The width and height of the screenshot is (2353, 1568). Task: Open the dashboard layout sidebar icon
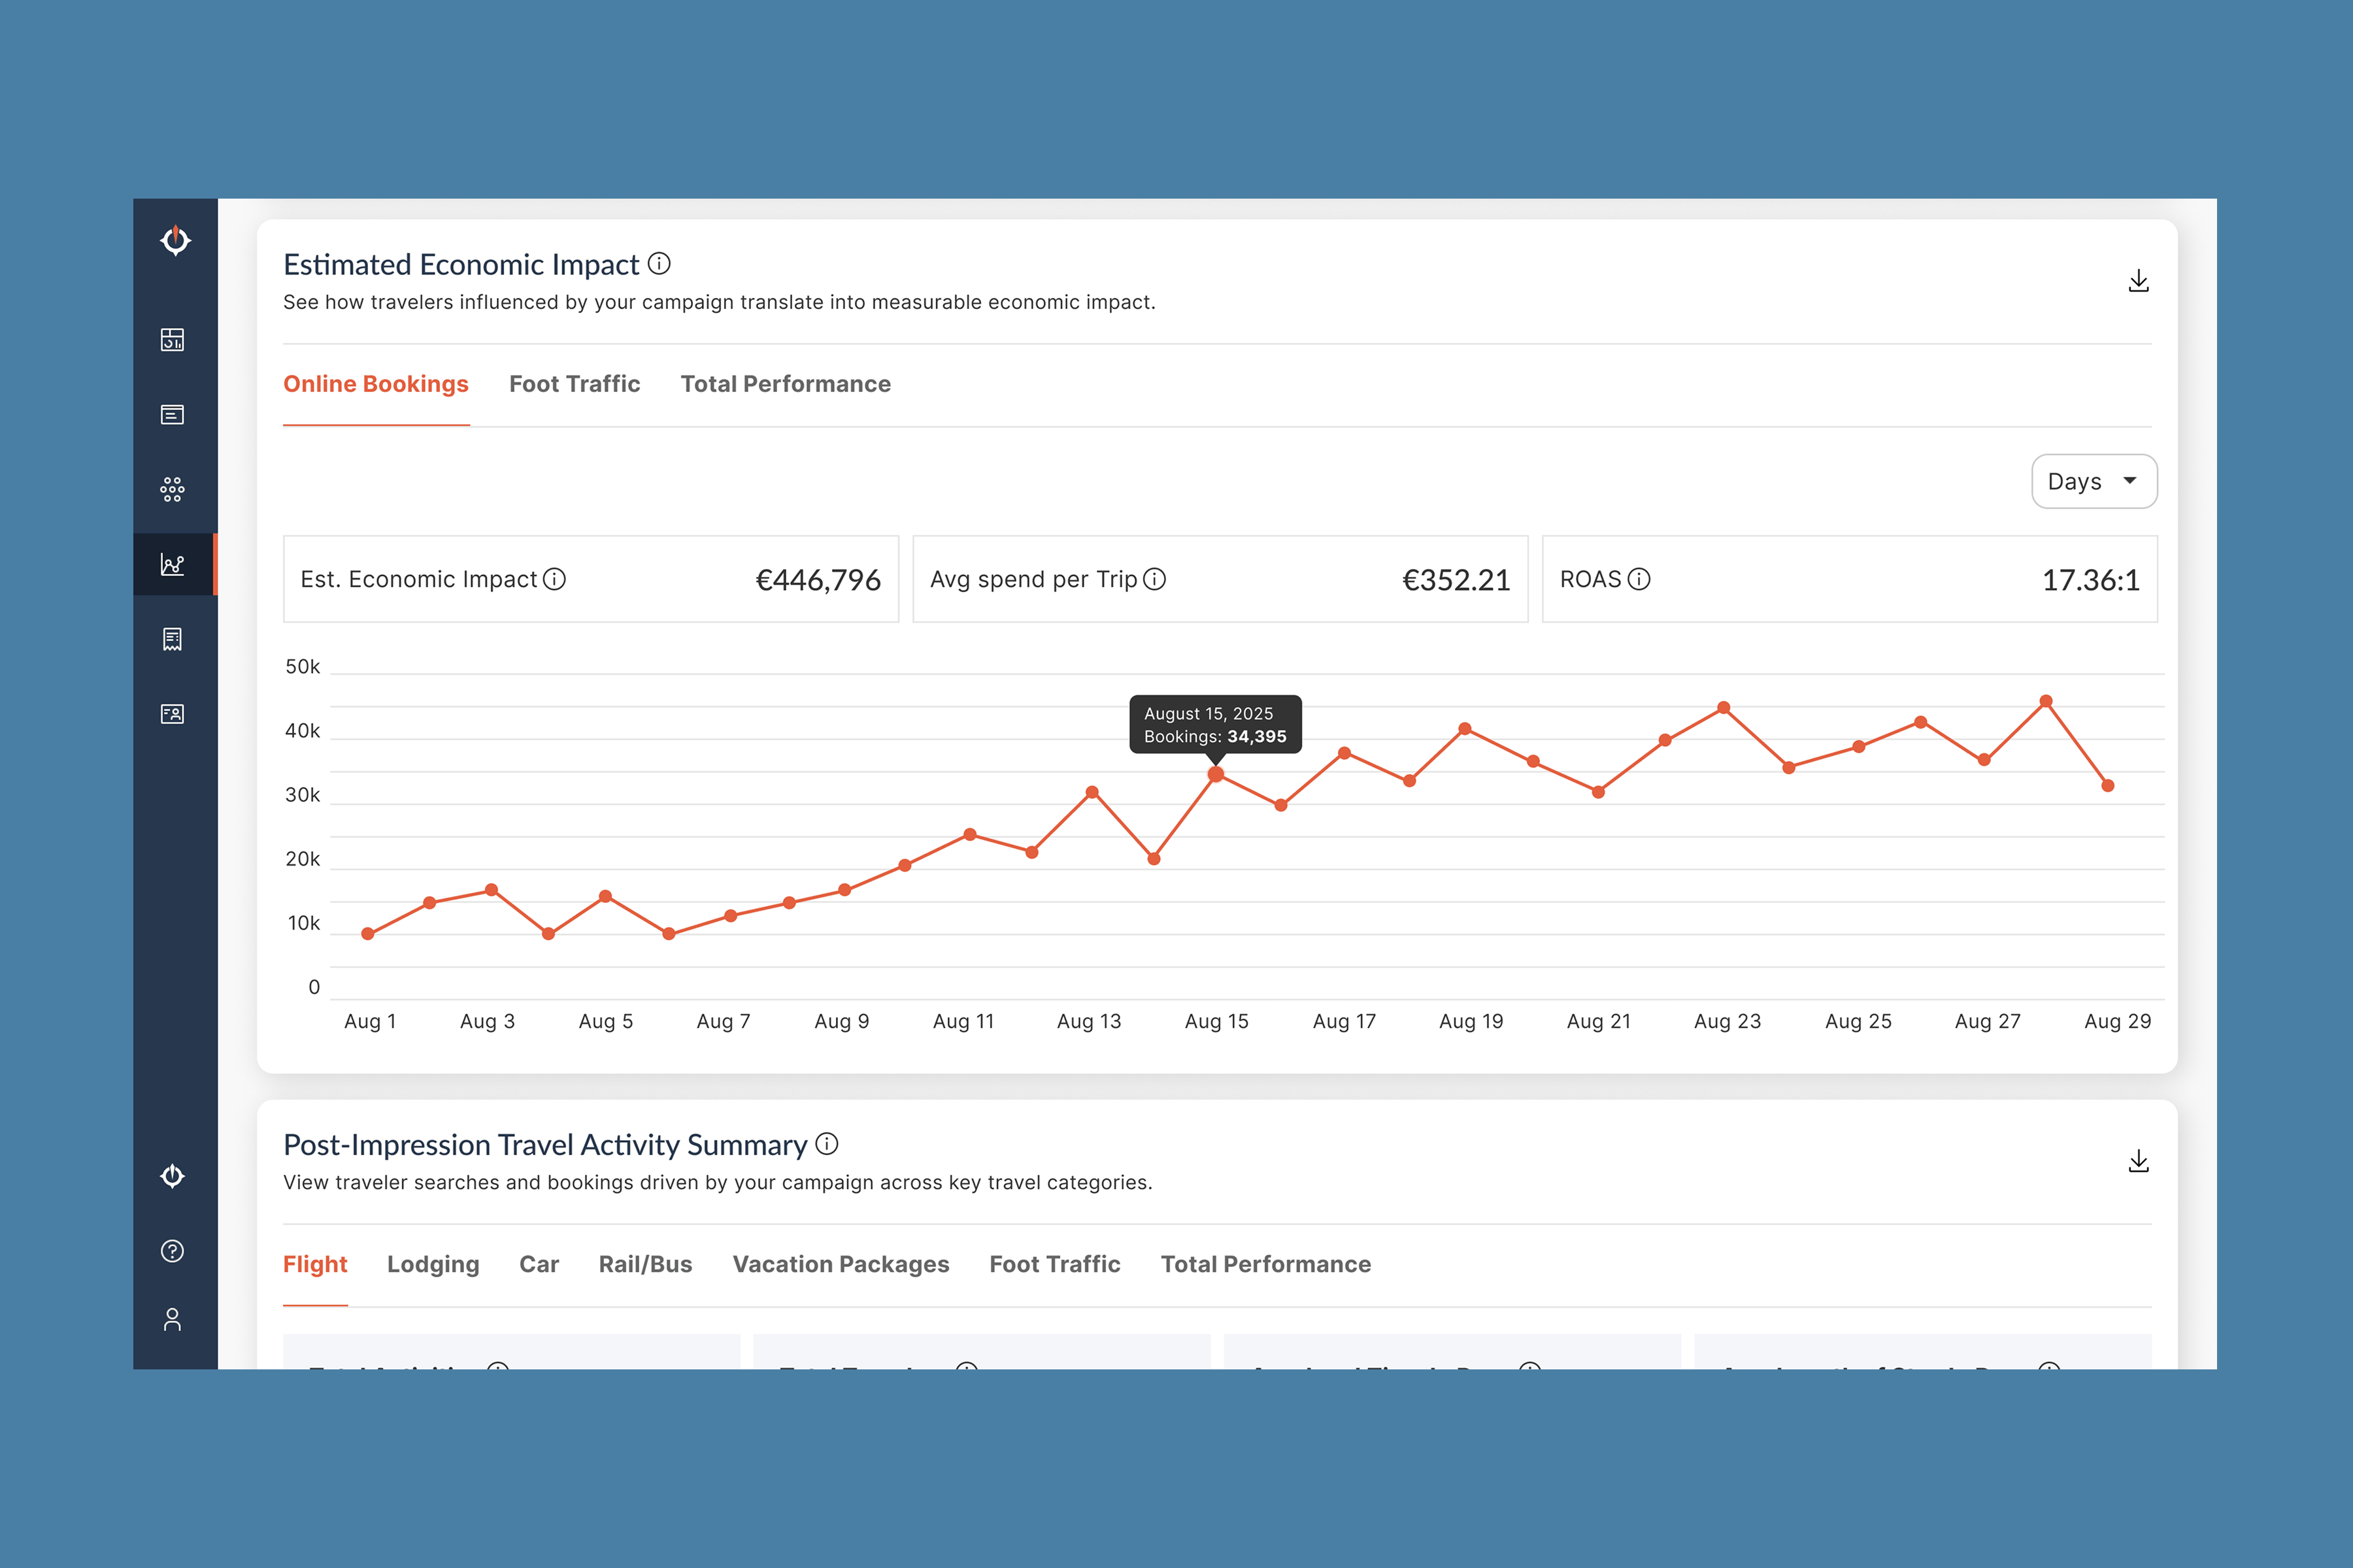pos(172,340)
